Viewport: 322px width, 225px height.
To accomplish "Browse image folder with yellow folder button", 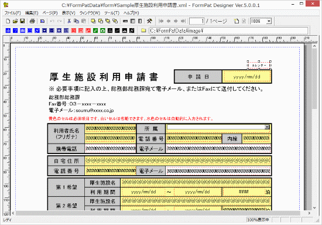I will click(143, 30).
